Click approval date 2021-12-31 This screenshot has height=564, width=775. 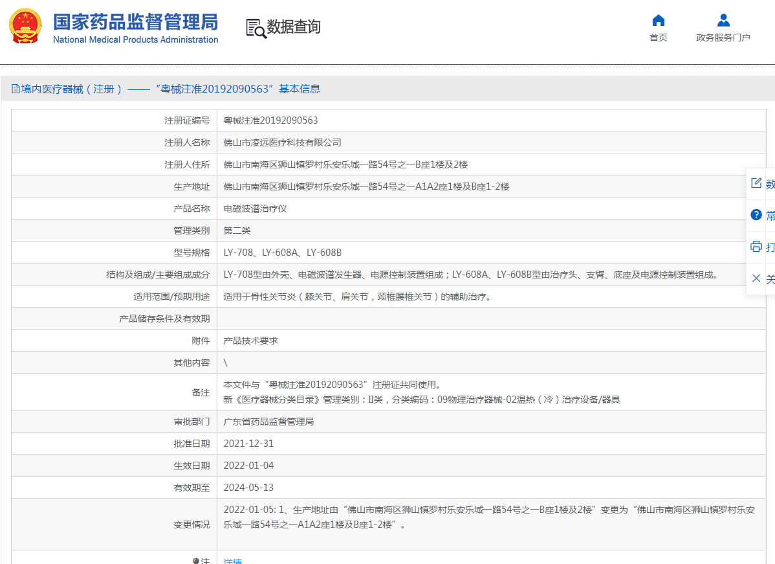[x=248, y=444]
